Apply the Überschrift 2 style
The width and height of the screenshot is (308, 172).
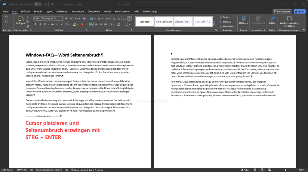[x=202, y=22]
